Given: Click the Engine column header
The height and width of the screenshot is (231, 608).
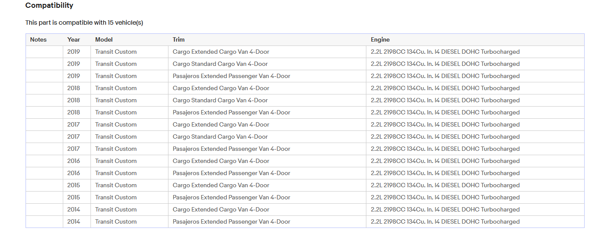Looking at the screenshot, I should (x=380, y=39).
